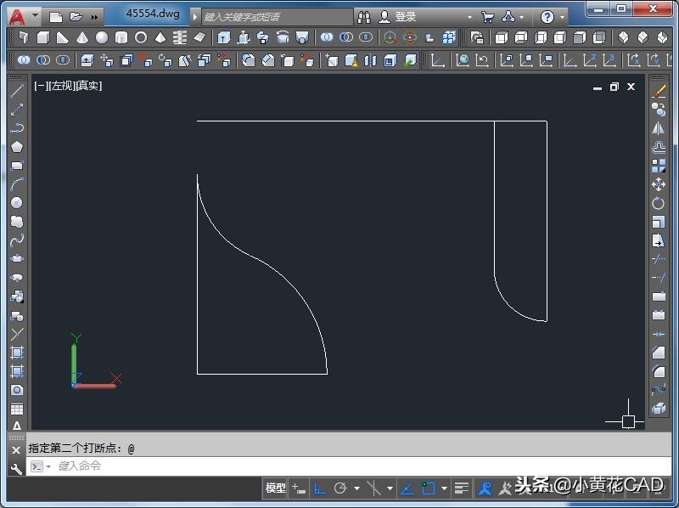Click the 登录 sign-in button
Screen dimensions: 679x508
click(x=405, y=16)
